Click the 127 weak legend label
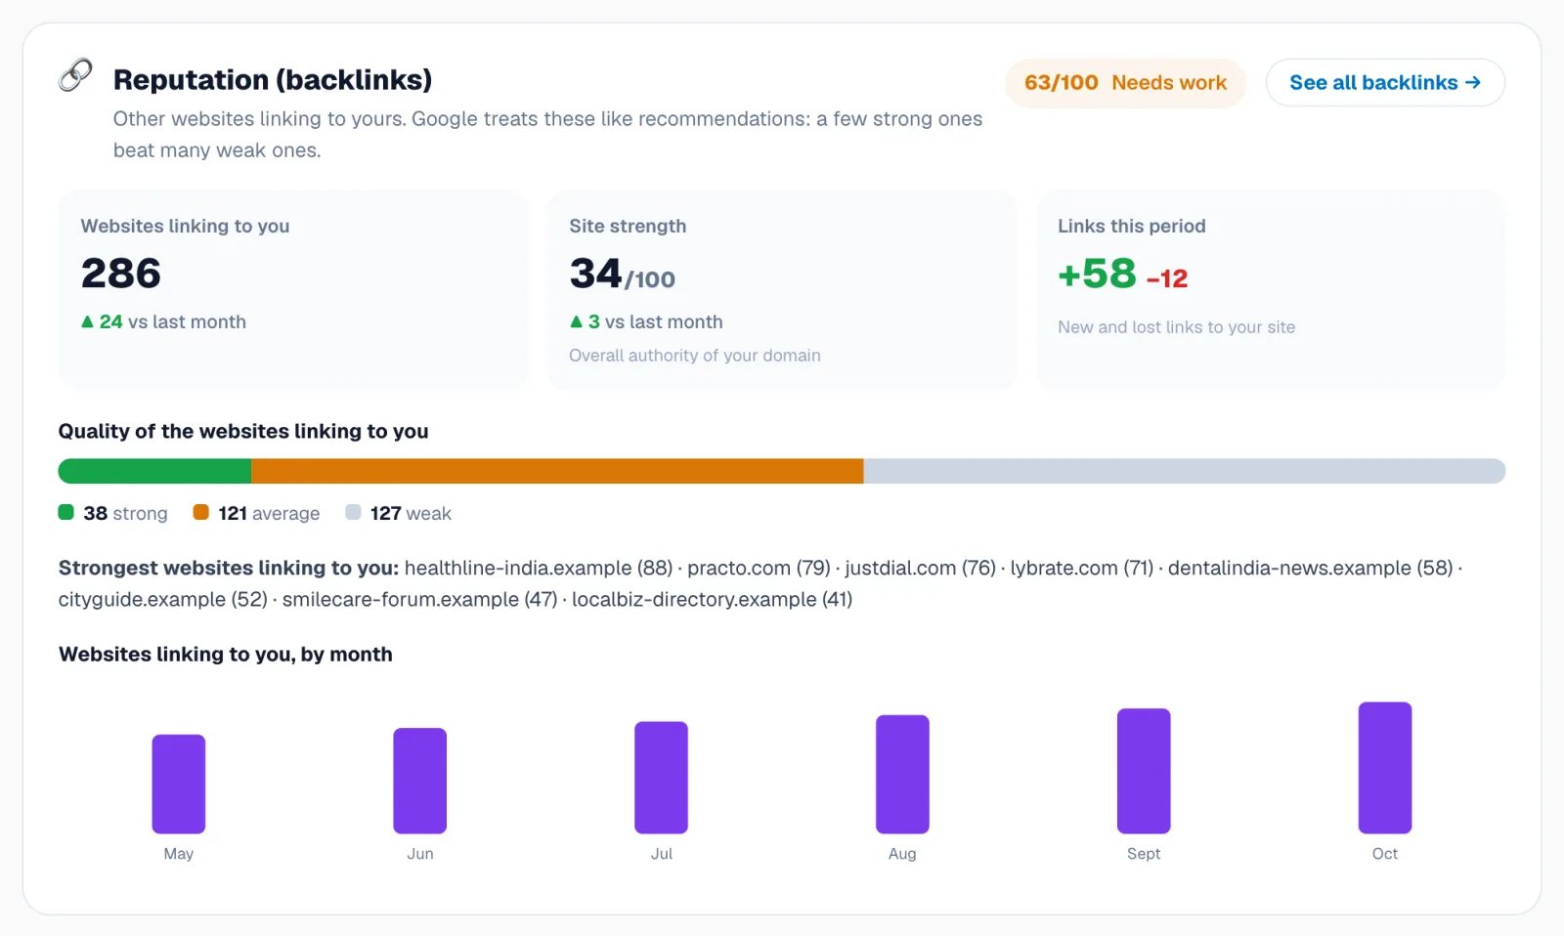The width and height of the screenshot is (1564, 936). [411, 513]
